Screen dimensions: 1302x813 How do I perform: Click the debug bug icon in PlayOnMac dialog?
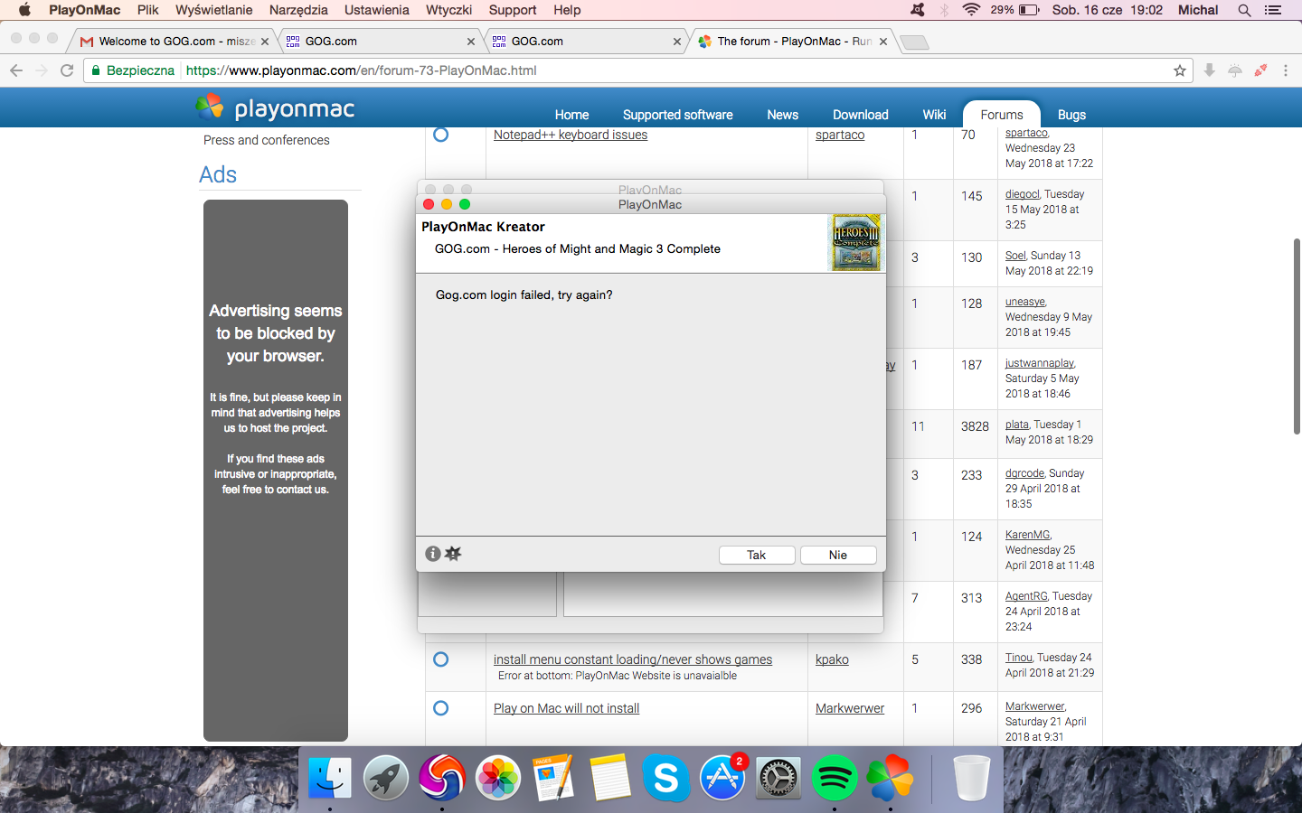coord(453,554)
